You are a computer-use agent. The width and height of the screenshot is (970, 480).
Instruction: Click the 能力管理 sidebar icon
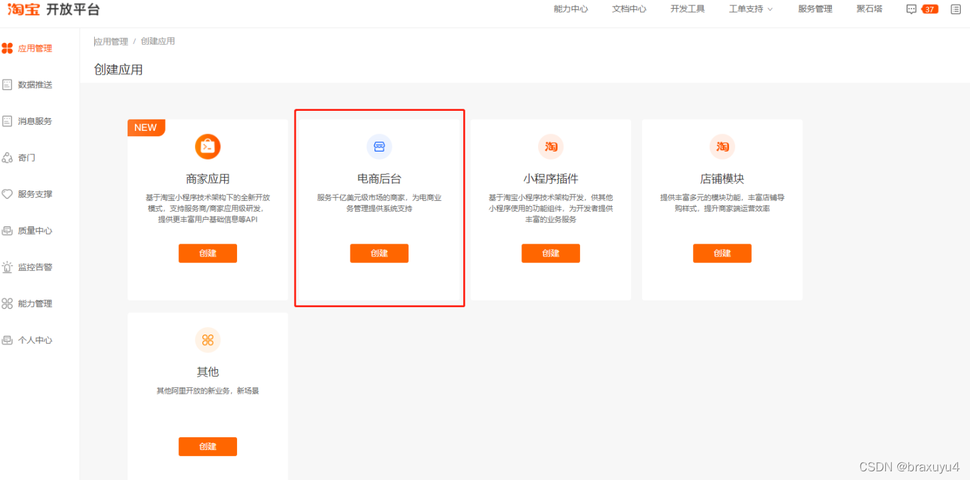point(7,304)
